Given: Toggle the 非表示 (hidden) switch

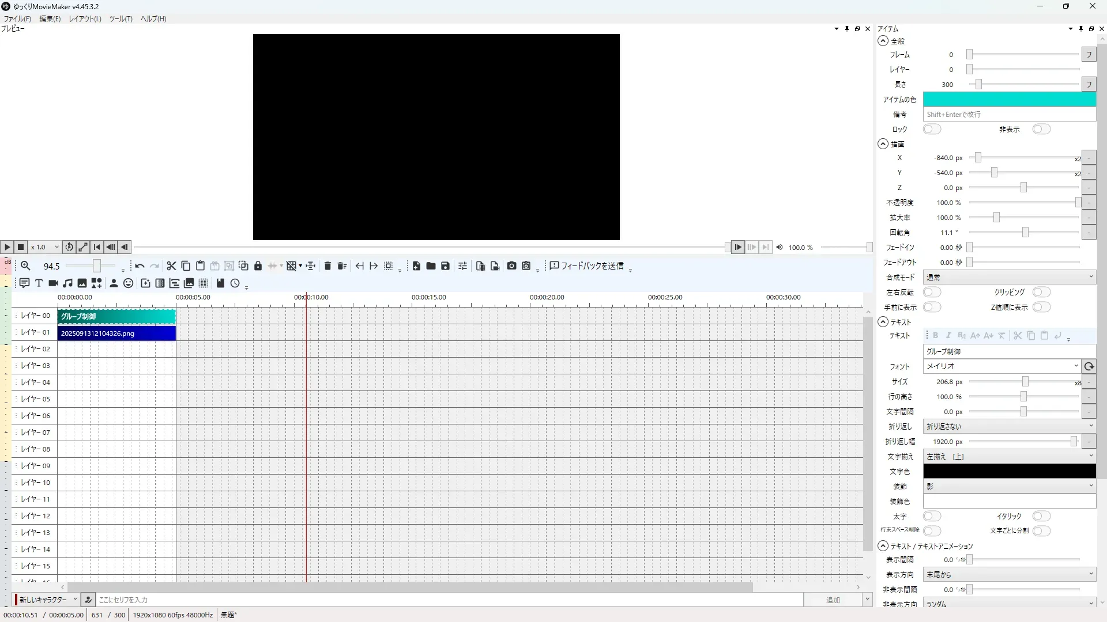Looking at the screenshot, I should point(1041,130).
